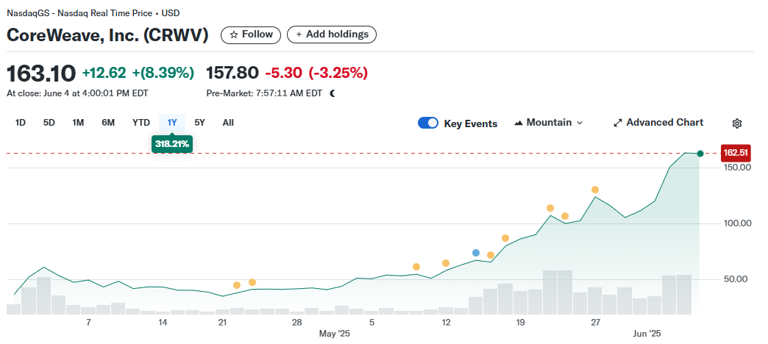
Task: Click the closing price 163.10
Action: 41,74
